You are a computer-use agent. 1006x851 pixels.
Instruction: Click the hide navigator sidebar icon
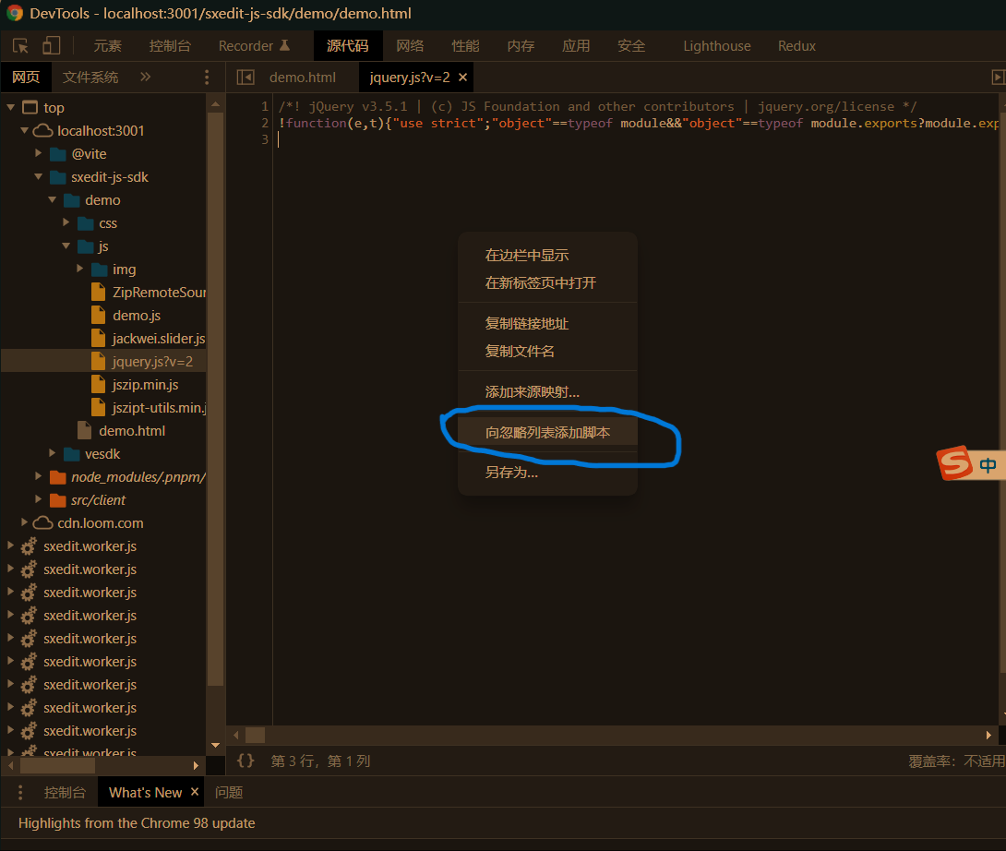click(x=245, y=78)
